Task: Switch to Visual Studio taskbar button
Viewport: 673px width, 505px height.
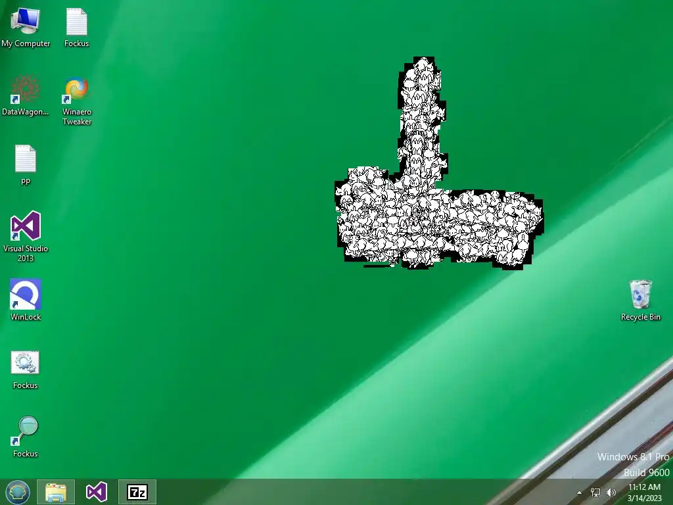Action: click(x=97, y=492)
